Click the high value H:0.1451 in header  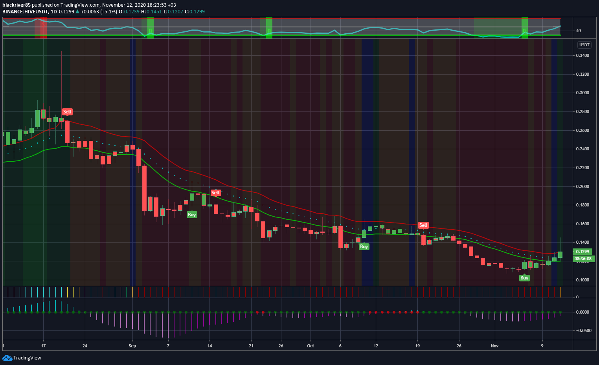tap(151, 11)
